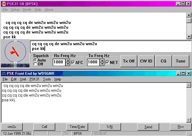Click the Tx Off button

click(x=129, y=61)
